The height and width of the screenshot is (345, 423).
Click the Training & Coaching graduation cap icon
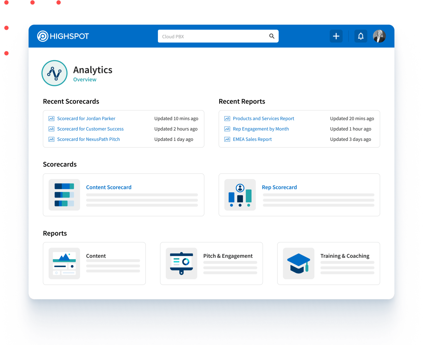tap(298, 263)
